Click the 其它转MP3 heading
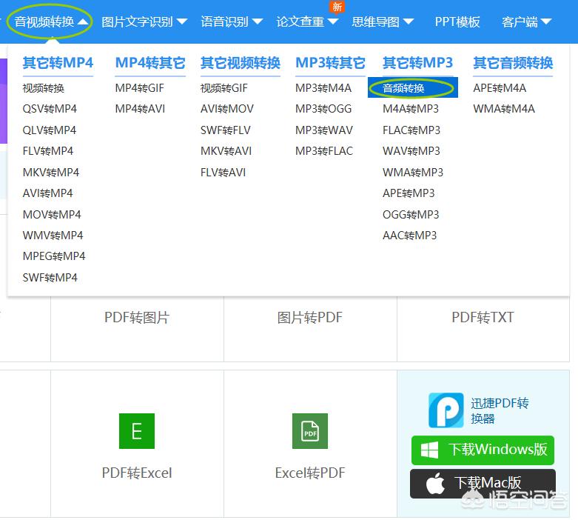The image size is (578, 520). pyautogui.click(x=417, y=63)
